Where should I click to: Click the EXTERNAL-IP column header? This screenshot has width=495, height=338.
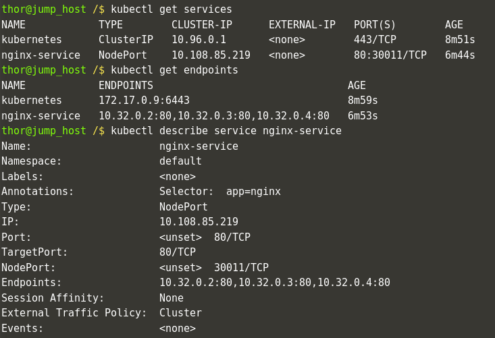point(302,25)
